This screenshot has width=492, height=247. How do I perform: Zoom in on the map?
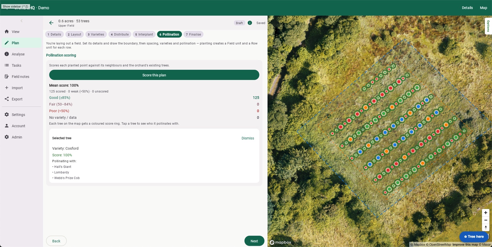pos(486,213)
